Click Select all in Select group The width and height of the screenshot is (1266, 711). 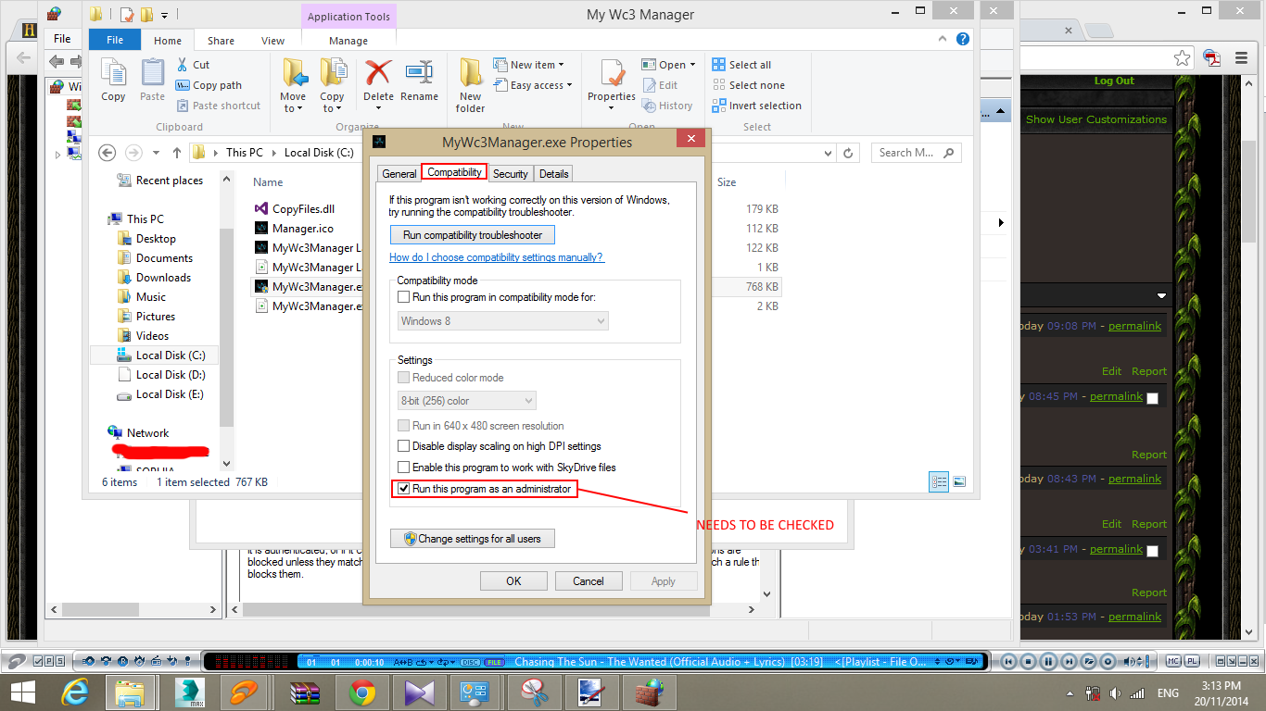point(741,65)
